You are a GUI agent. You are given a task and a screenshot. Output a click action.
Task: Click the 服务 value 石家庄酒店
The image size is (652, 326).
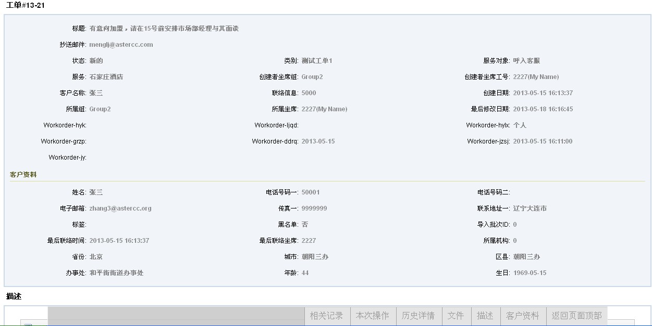(106, 77)
